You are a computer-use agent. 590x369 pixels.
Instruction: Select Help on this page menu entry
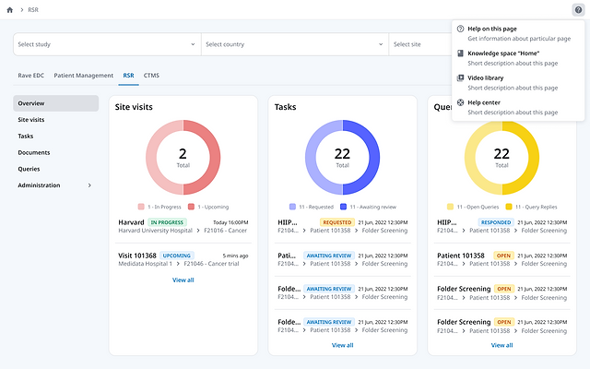[x=518, y=33]
